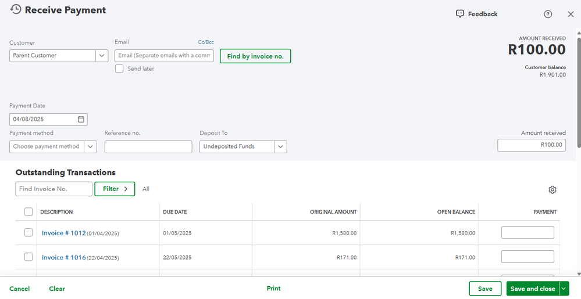This screenshot has width=581, height=299.
Task: Click the Cc/Bcc link
Action: 206,42
